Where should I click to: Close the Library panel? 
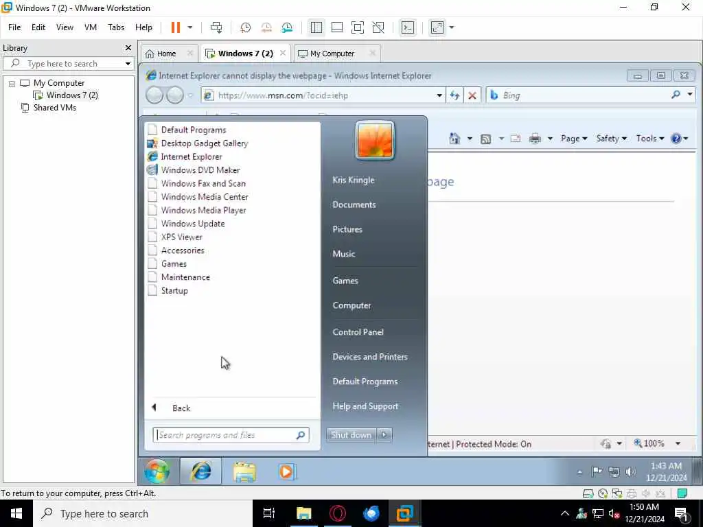tap(128, 47)
